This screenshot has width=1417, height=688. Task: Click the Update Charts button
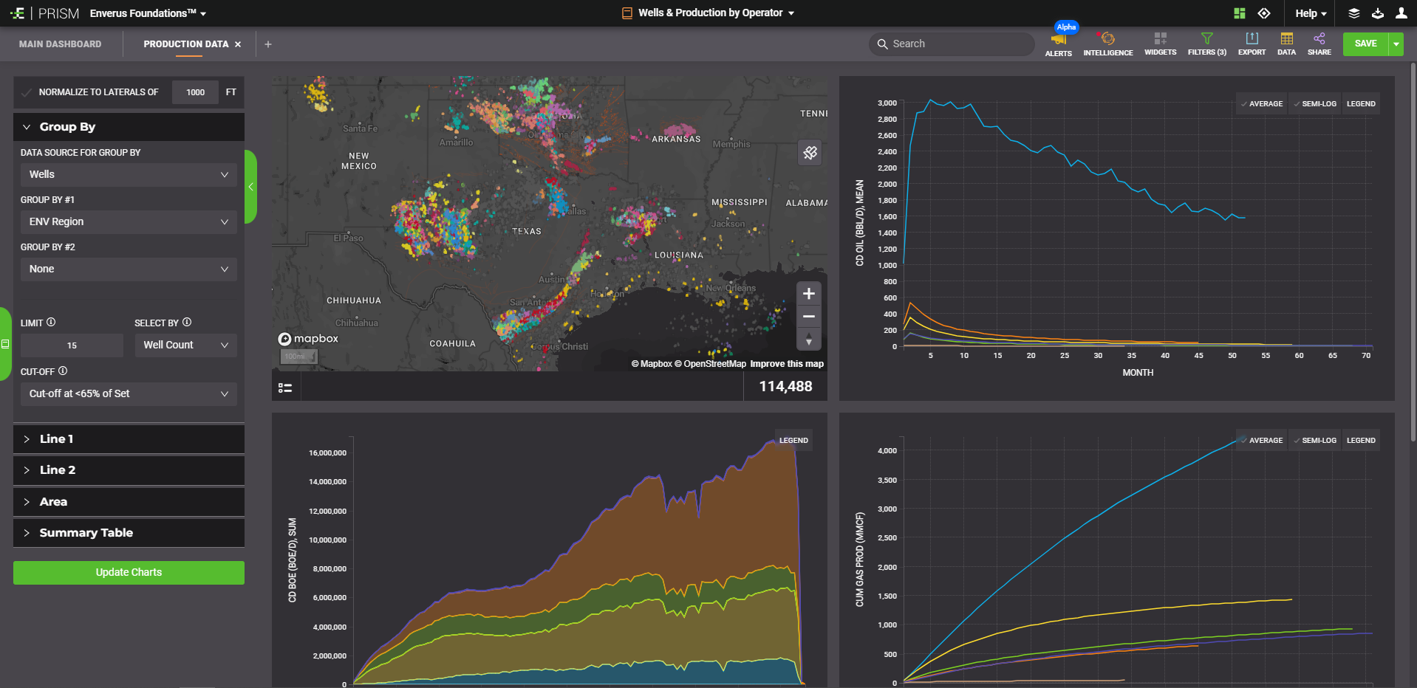click(x=129, y=573)
